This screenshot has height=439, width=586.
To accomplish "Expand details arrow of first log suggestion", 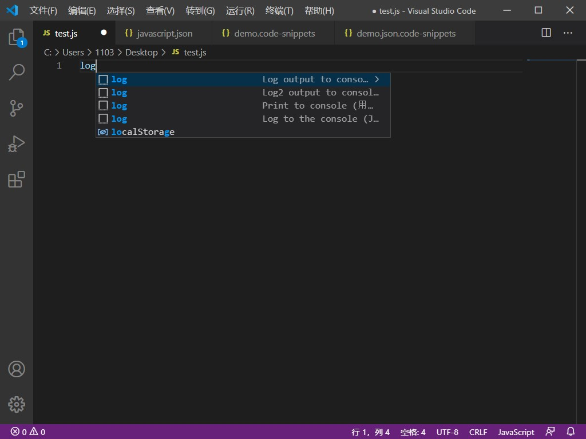I will point(377,79).
